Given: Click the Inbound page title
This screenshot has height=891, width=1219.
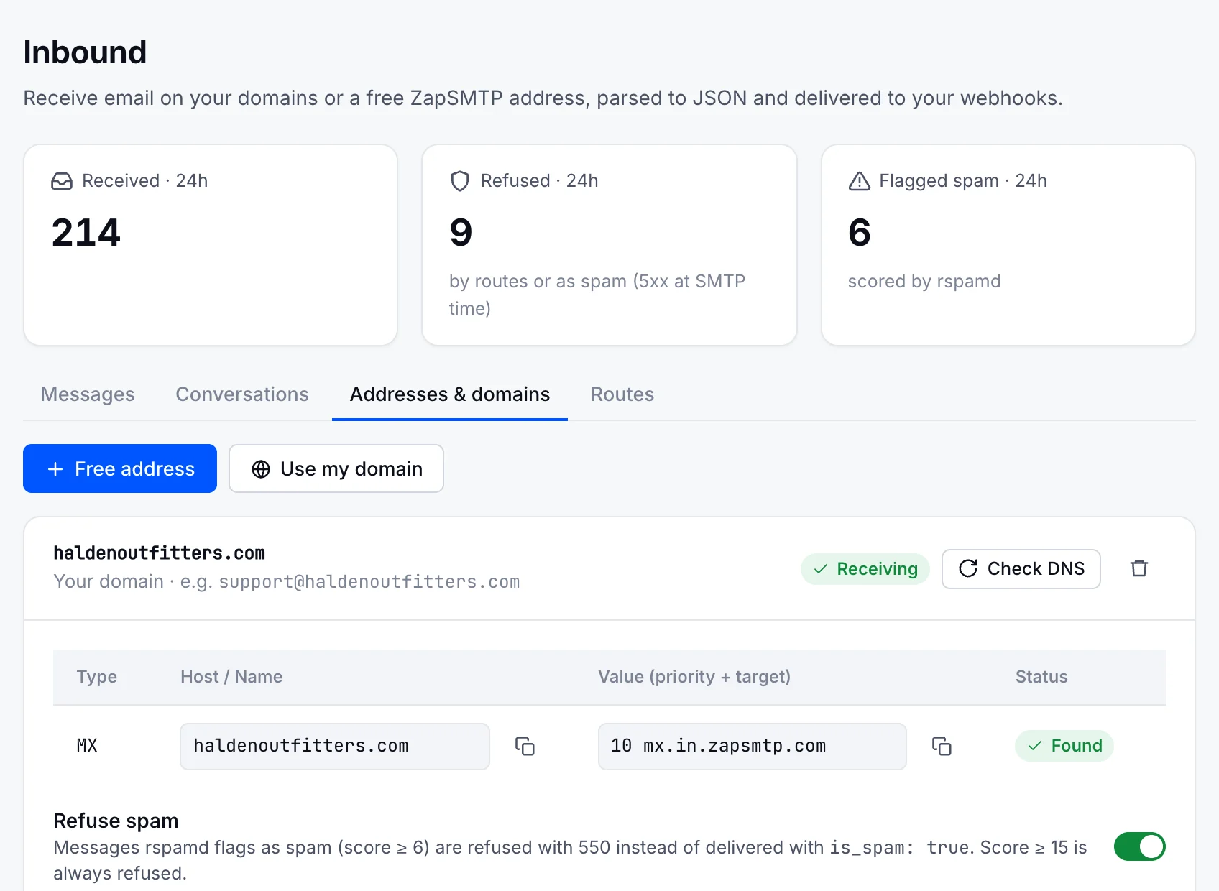Looking at the screenshot, I should click(85, 52).
